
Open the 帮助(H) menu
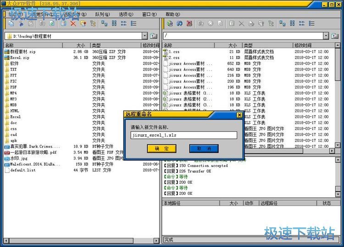tap(172, 15)
